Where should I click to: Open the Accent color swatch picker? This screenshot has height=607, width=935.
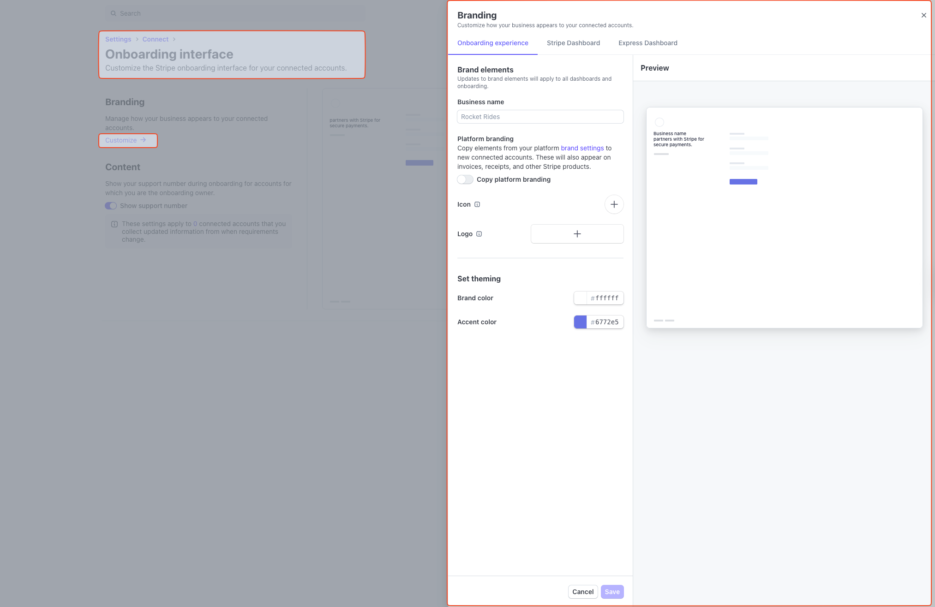580,322
